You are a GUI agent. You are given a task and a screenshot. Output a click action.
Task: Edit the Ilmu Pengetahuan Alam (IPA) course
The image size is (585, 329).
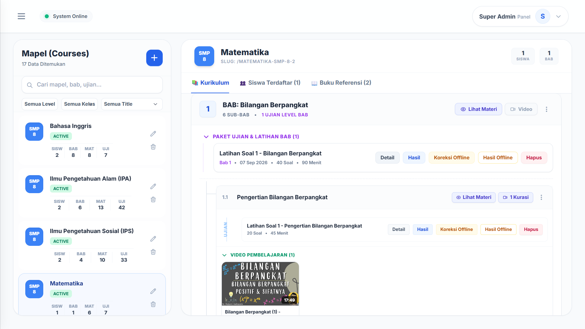(153, 186)
